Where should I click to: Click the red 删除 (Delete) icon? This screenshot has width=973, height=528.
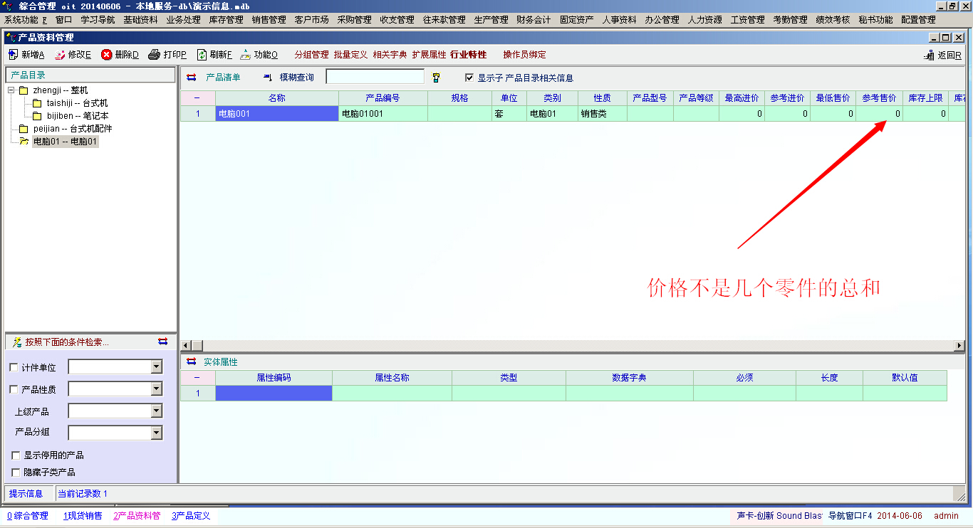pos(107,55)
